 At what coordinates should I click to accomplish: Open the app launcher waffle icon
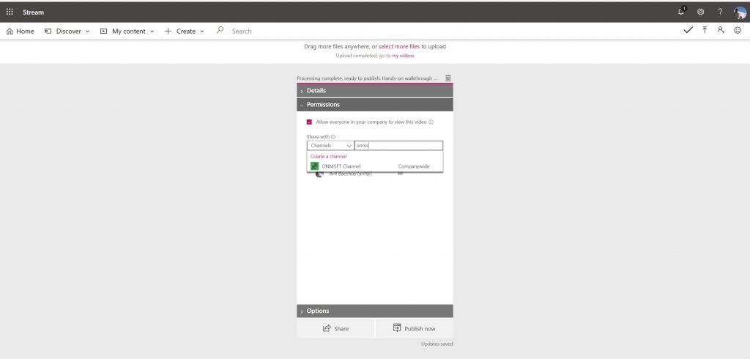point(10,12)
